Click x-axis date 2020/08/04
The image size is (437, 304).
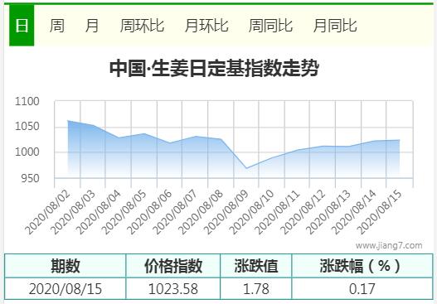point(100,213)
